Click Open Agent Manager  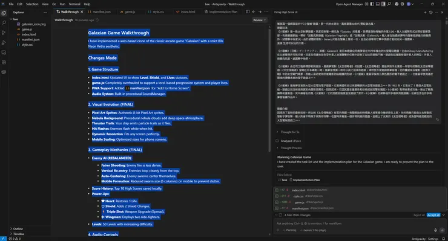349,4
